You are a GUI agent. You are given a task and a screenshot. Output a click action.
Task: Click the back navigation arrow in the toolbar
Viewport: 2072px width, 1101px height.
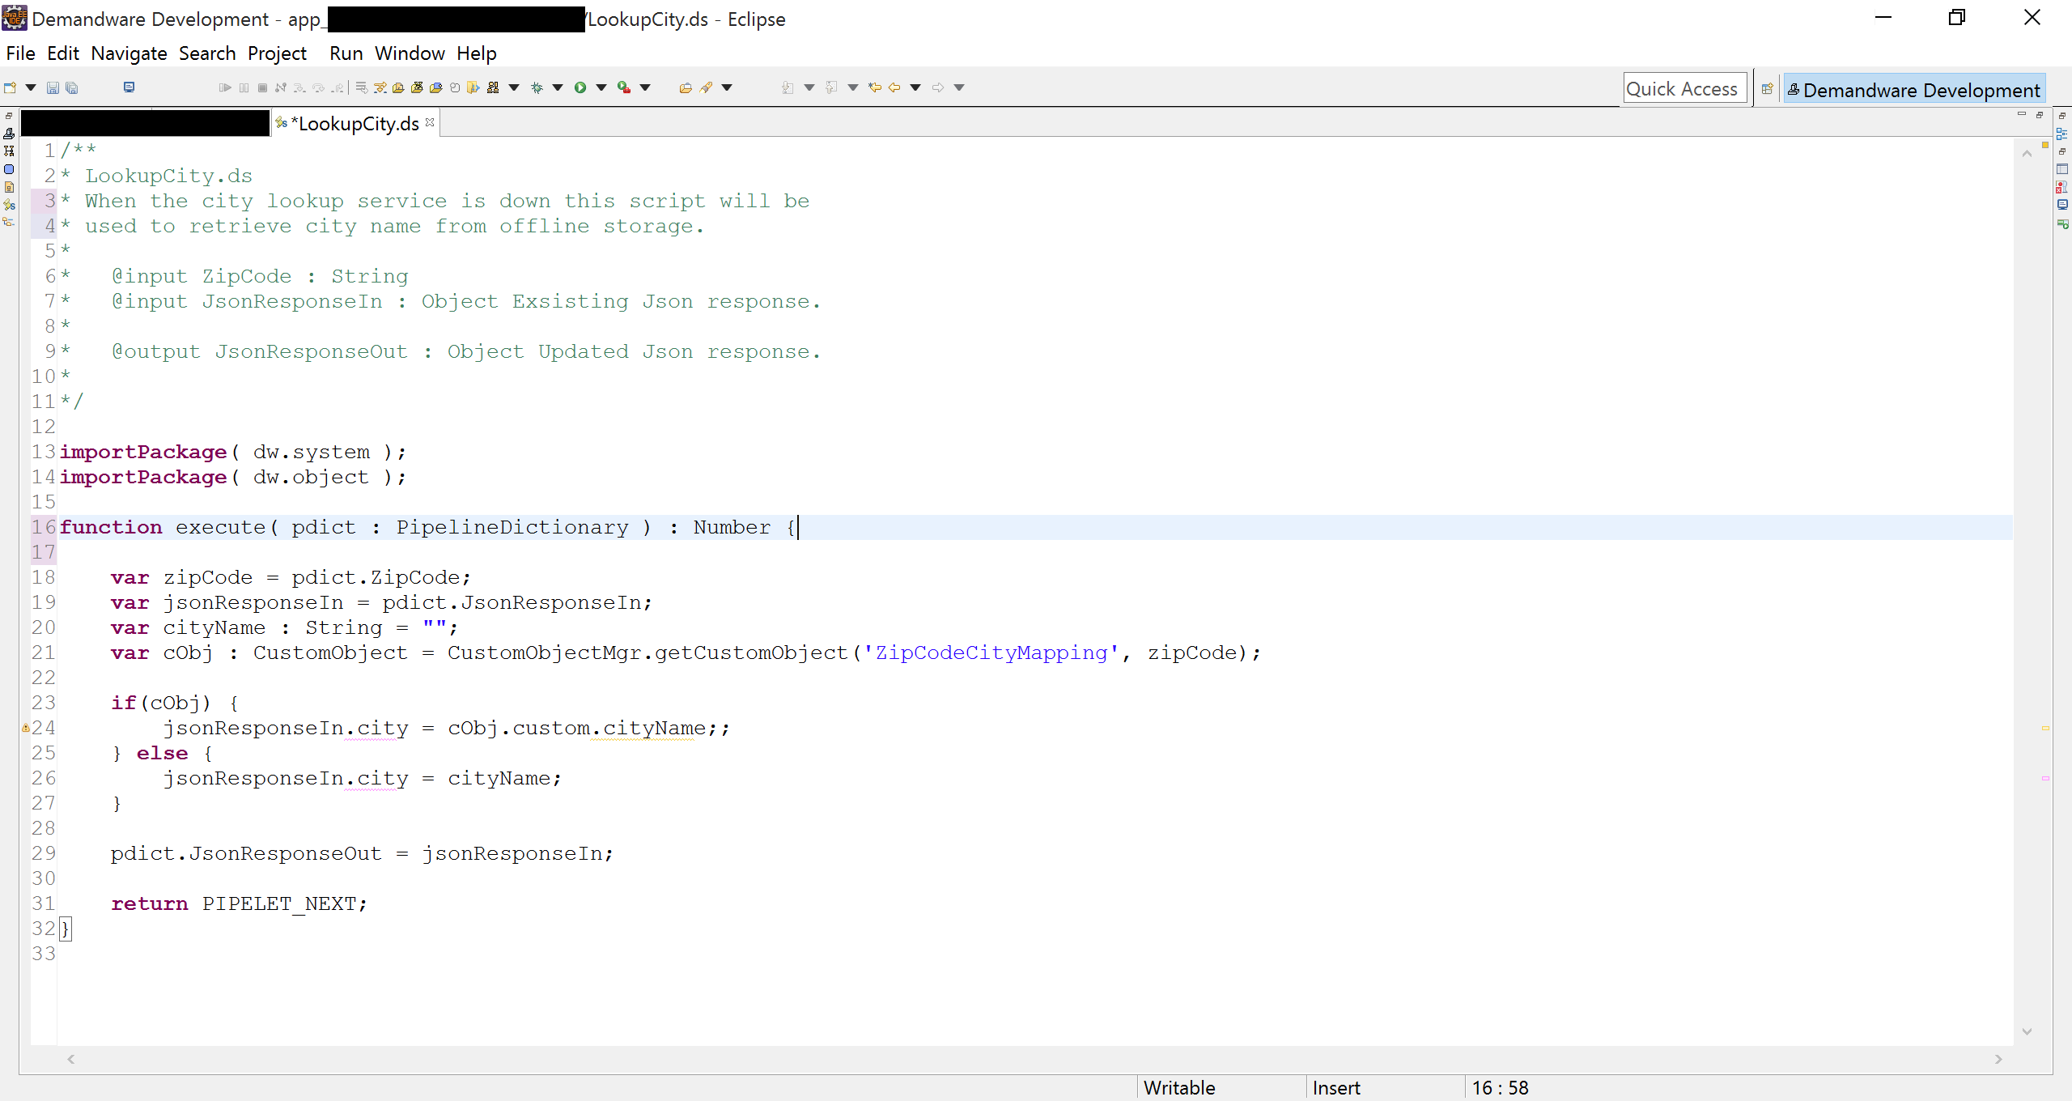pyautogui.click(x=894, y=87)
